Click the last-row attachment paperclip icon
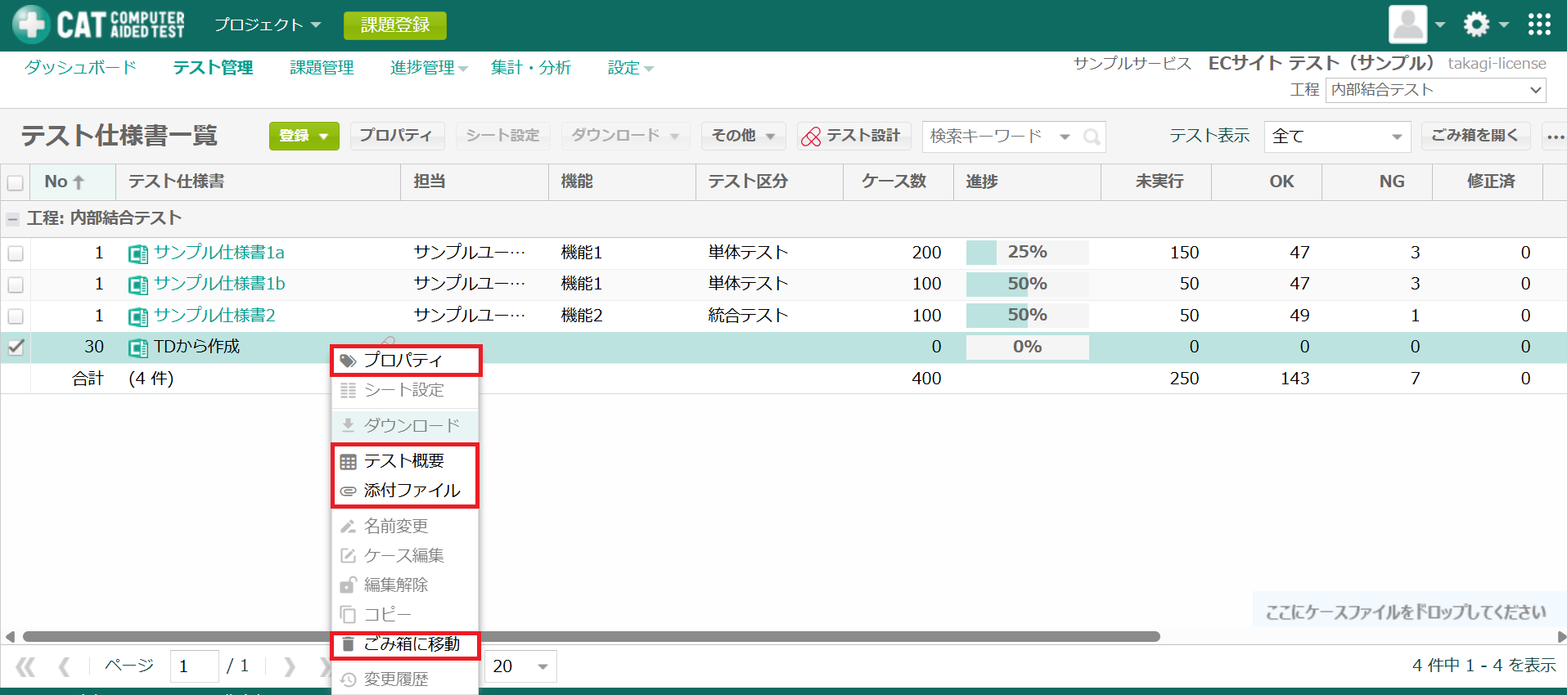The width and height of the screenshot is (1567, 695). [387, 340]
